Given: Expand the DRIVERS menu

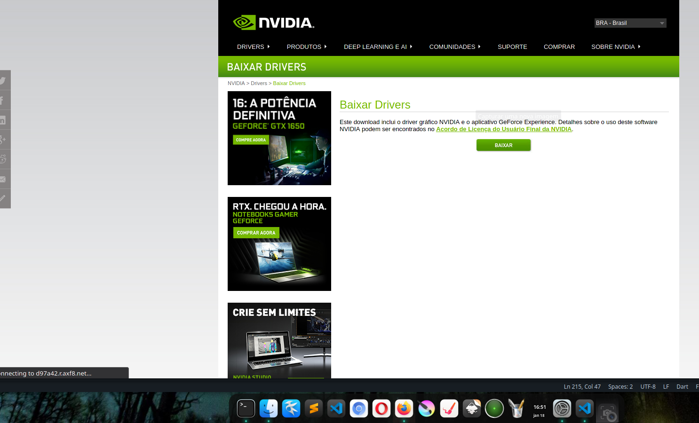Looking at the screenshot, I should pos(253,47).
